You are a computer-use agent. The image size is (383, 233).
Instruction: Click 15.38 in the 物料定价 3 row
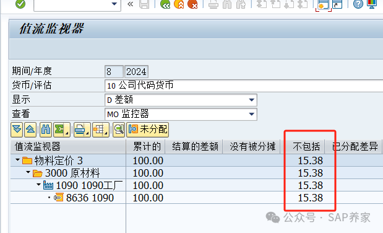311,160
